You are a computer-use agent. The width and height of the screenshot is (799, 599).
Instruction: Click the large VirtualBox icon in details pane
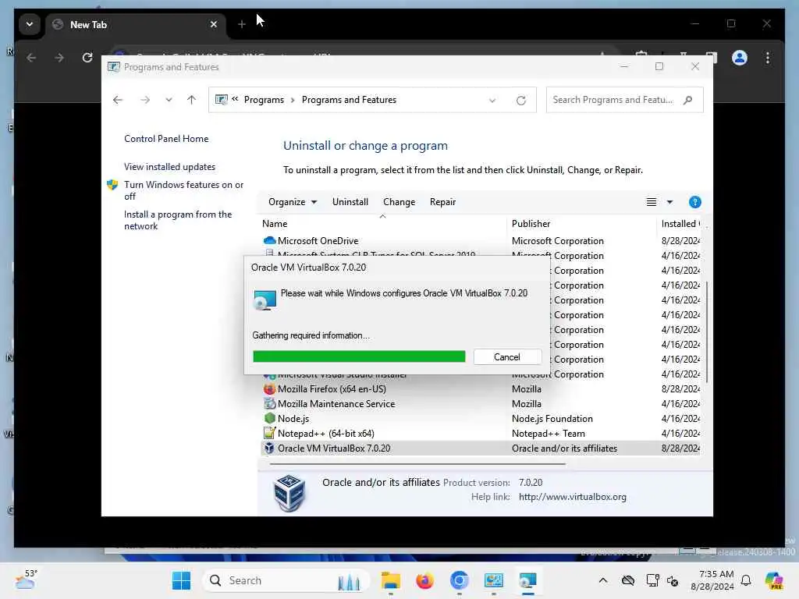(289, 493)
